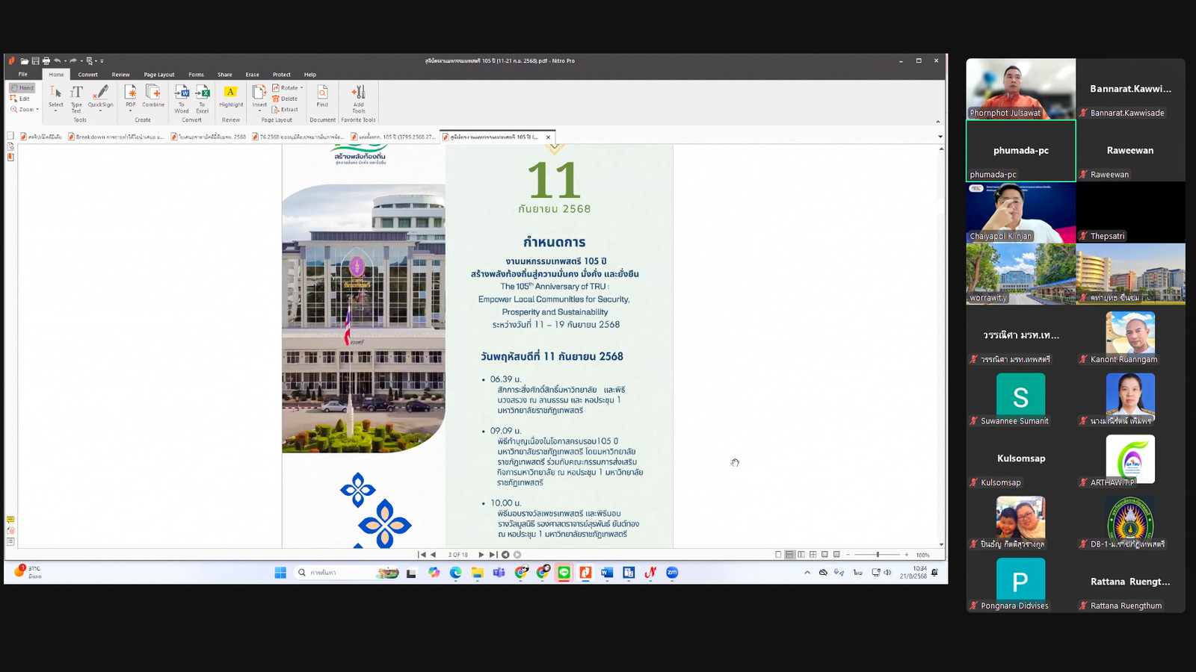This screenshot has height=672, width=1196.
Task: Click the Create PDF icon
Action: (131, 96)
